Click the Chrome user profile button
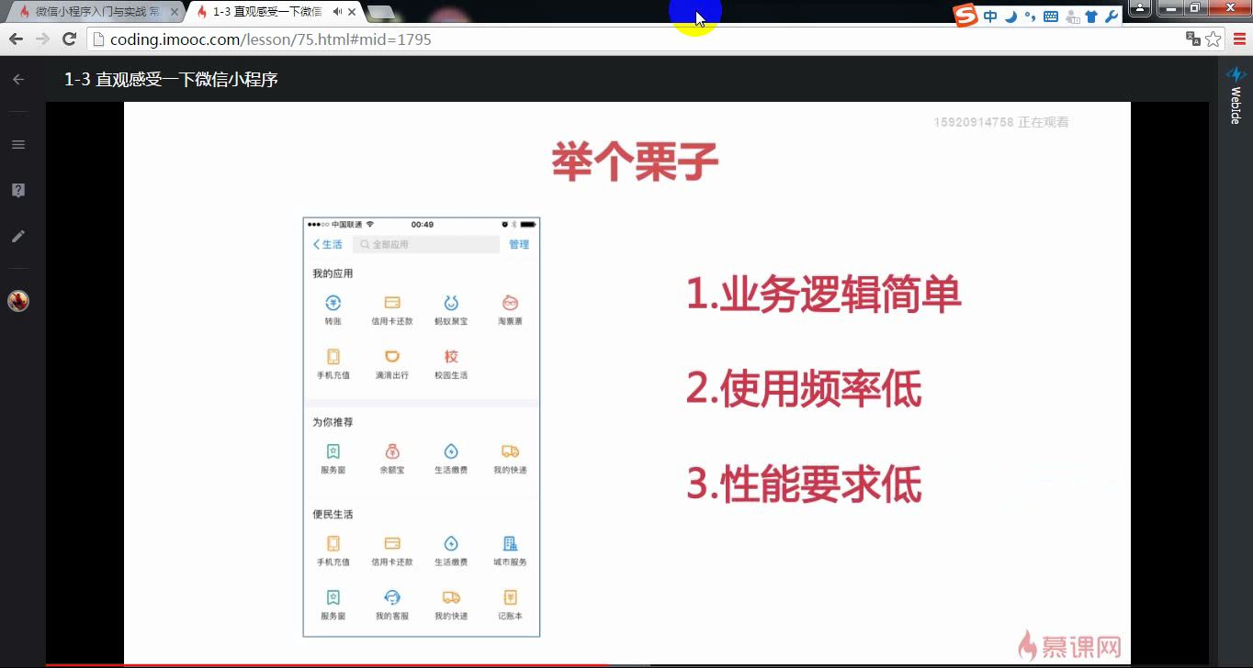This screenshot has height=668, width=1253. (x=1139, y=8)
